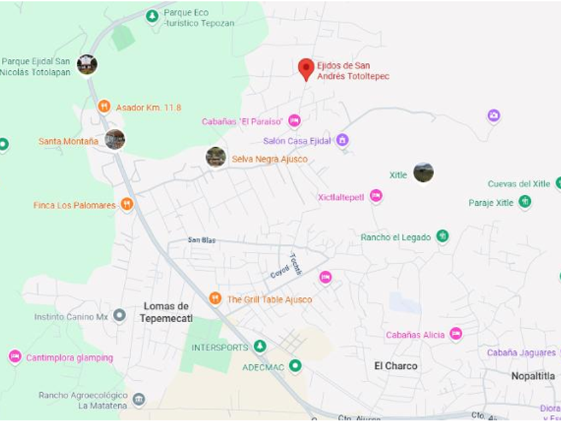
Task: Click the Cabañas 'El Paraíso' lodging icon
Action: pyautogui.click(x=294, y=121)
